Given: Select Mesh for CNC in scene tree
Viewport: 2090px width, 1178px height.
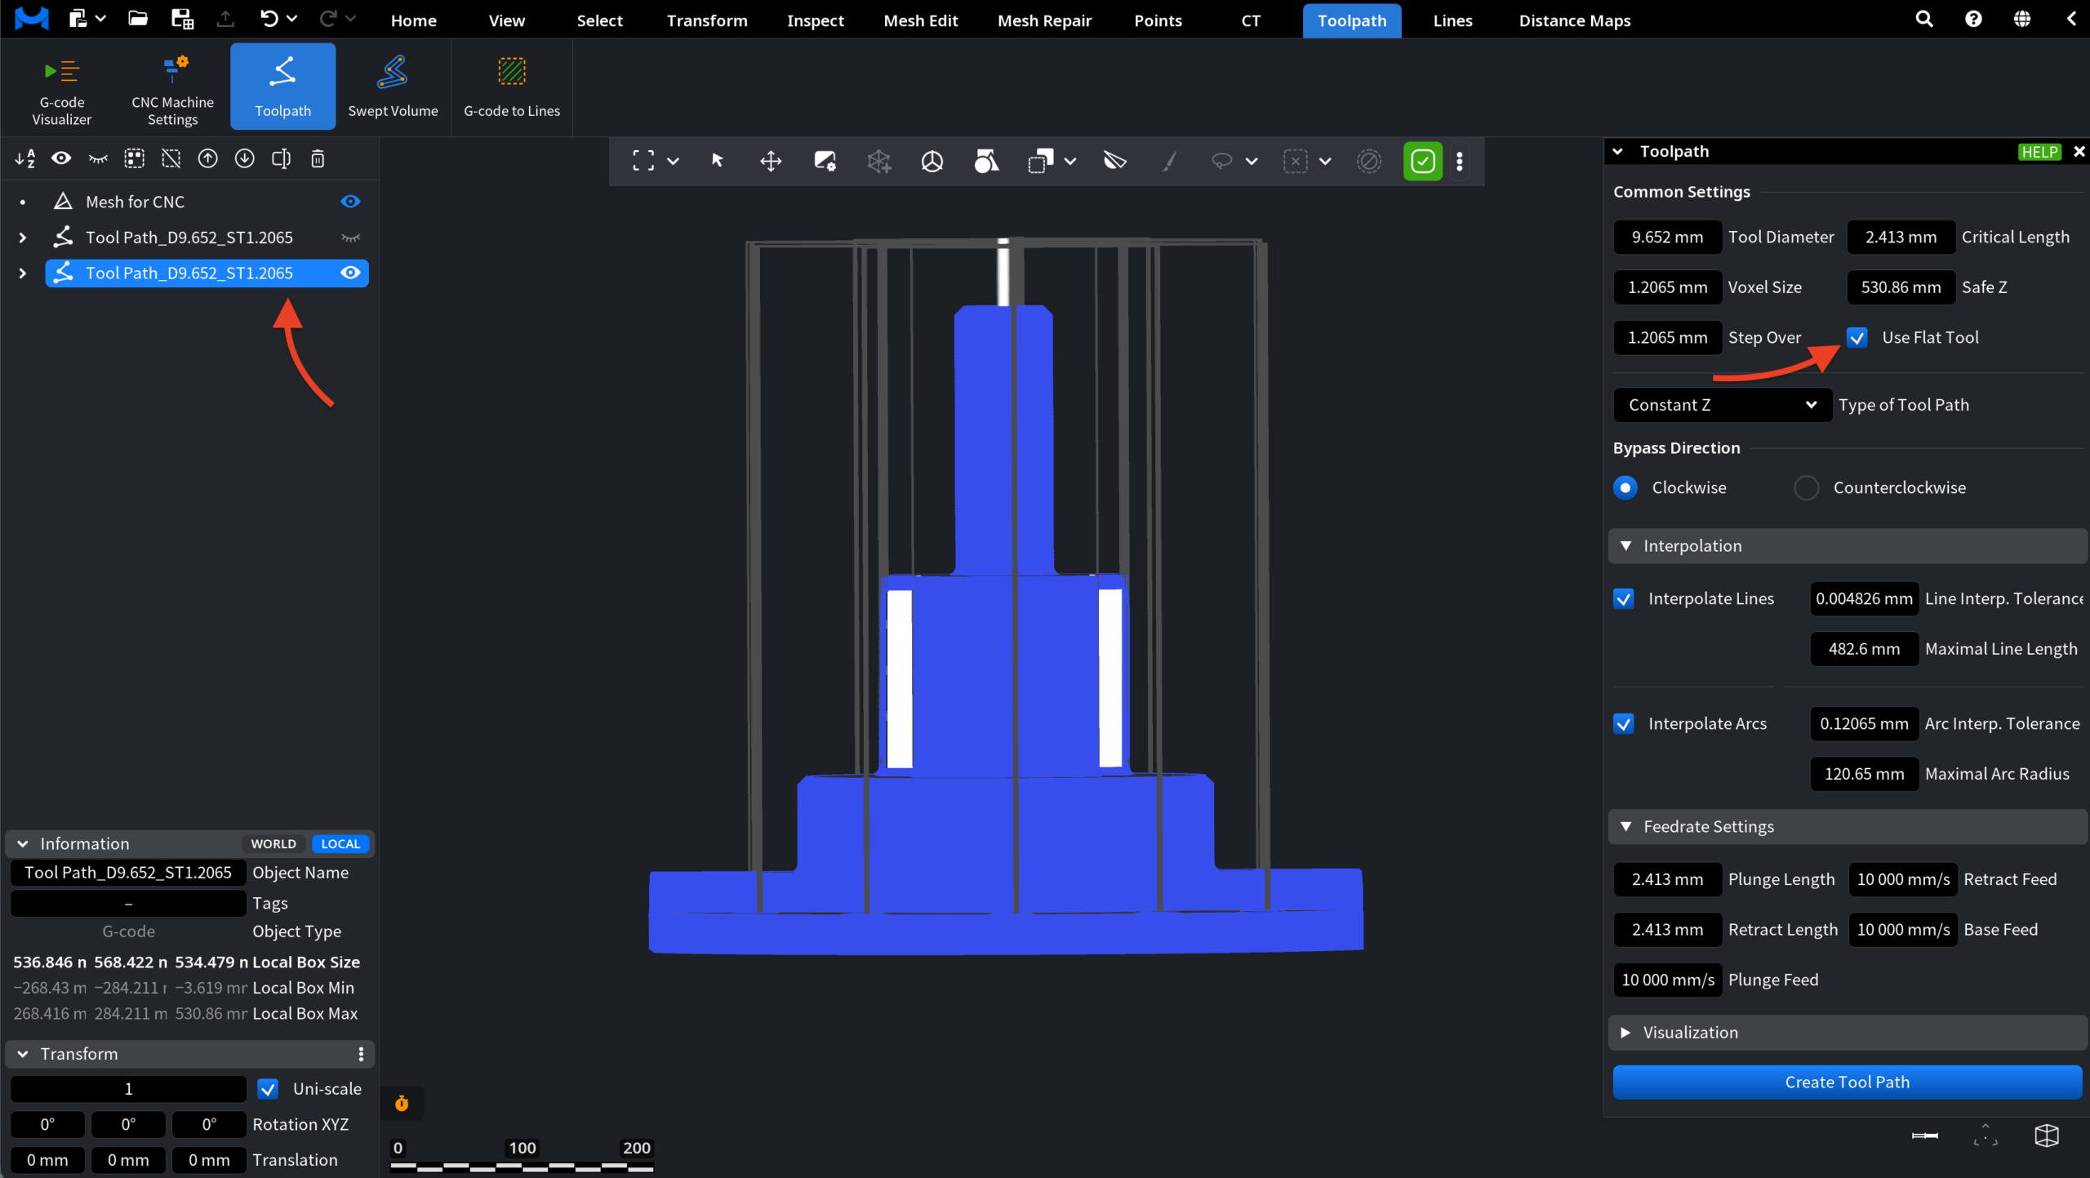Looking at the screenshot, I should tap(135, 202).
